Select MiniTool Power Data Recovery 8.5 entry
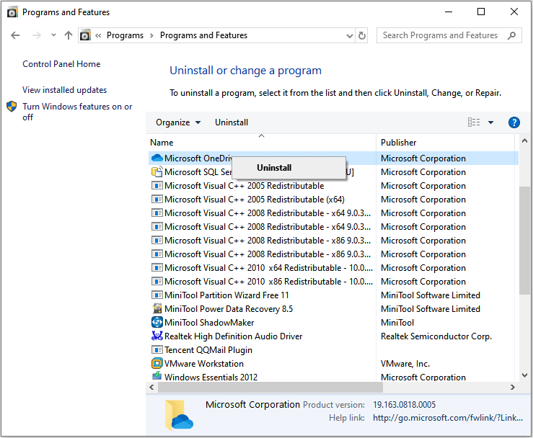Image resolution: width=533 pixels, height=438 pixels. click(229, 308)
